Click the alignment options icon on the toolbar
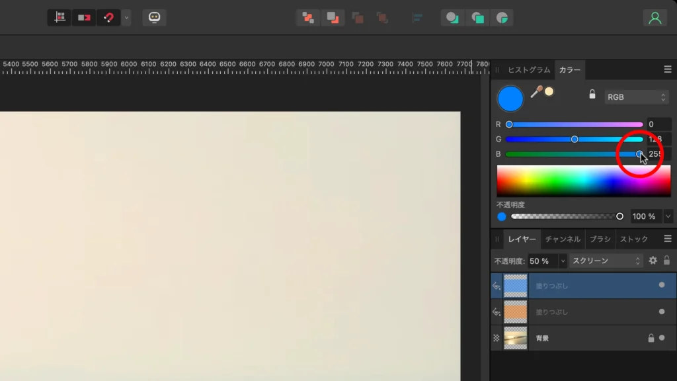This screenshot has height=381, width=677. coord(417,17)
